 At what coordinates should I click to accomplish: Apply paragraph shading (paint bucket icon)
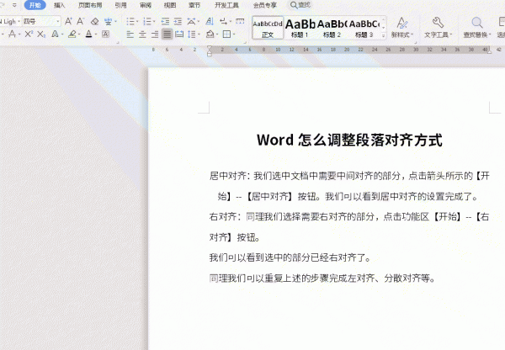[x=210, y=34]
